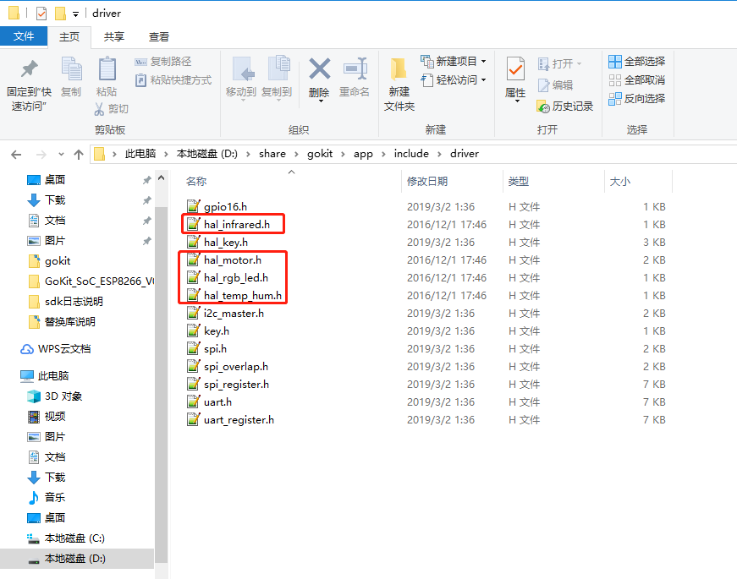Switch to the View (查看) ribbon tab
Viewport: 737px width, 579px height.
pos(159,37)
